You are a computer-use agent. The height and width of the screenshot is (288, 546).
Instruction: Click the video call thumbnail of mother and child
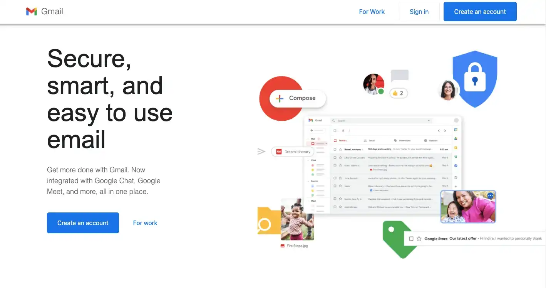(x=468, y=207)
